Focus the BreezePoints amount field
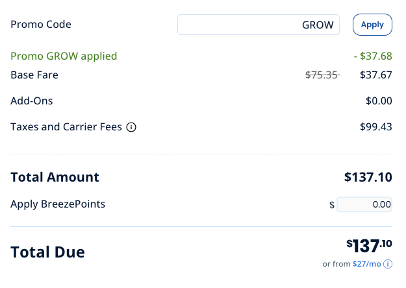 (364, 204)
